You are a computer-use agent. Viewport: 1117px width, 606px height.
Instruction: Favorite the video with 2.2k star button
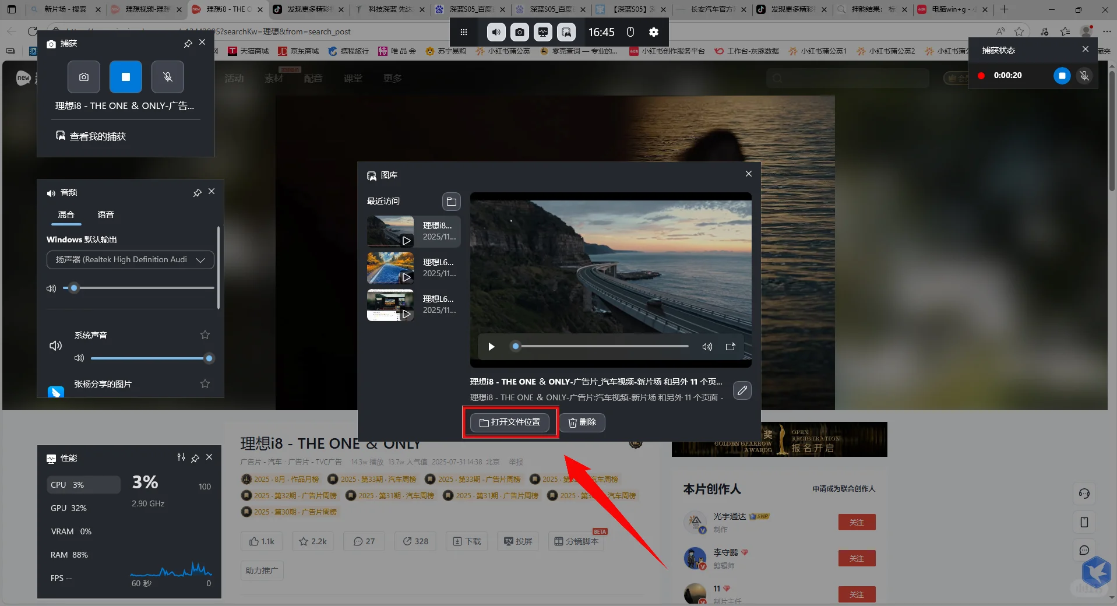pos(313,541)
